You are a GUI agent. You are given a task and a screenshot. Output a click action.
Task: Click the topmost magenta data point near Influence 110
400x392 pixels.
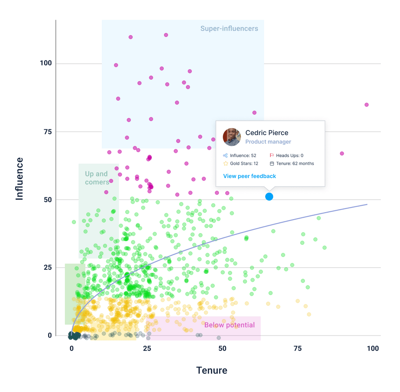point(165,35)
